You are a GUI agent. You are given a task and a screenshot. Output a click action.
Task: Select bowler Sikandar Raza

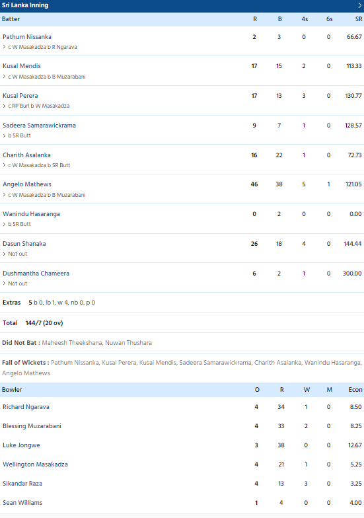(x=22, y=484)
